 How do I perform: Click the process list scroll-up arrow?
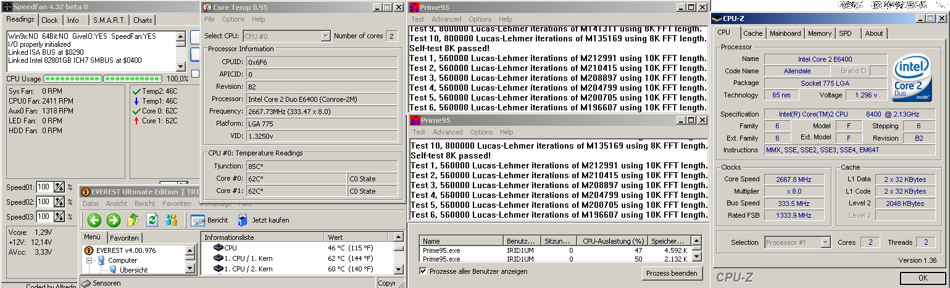coord(697,241)
